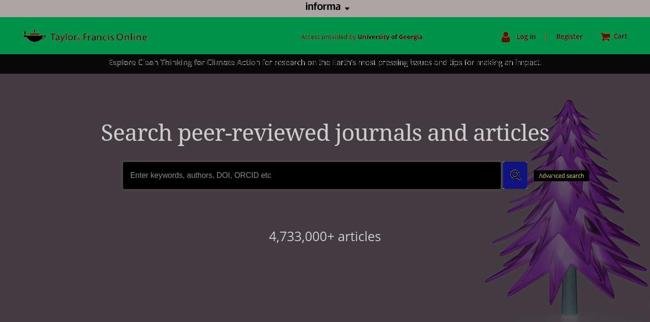Open the Cart link

[620, 36]
